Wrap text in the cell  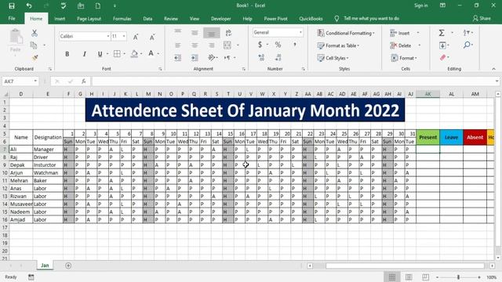point(228,33)
